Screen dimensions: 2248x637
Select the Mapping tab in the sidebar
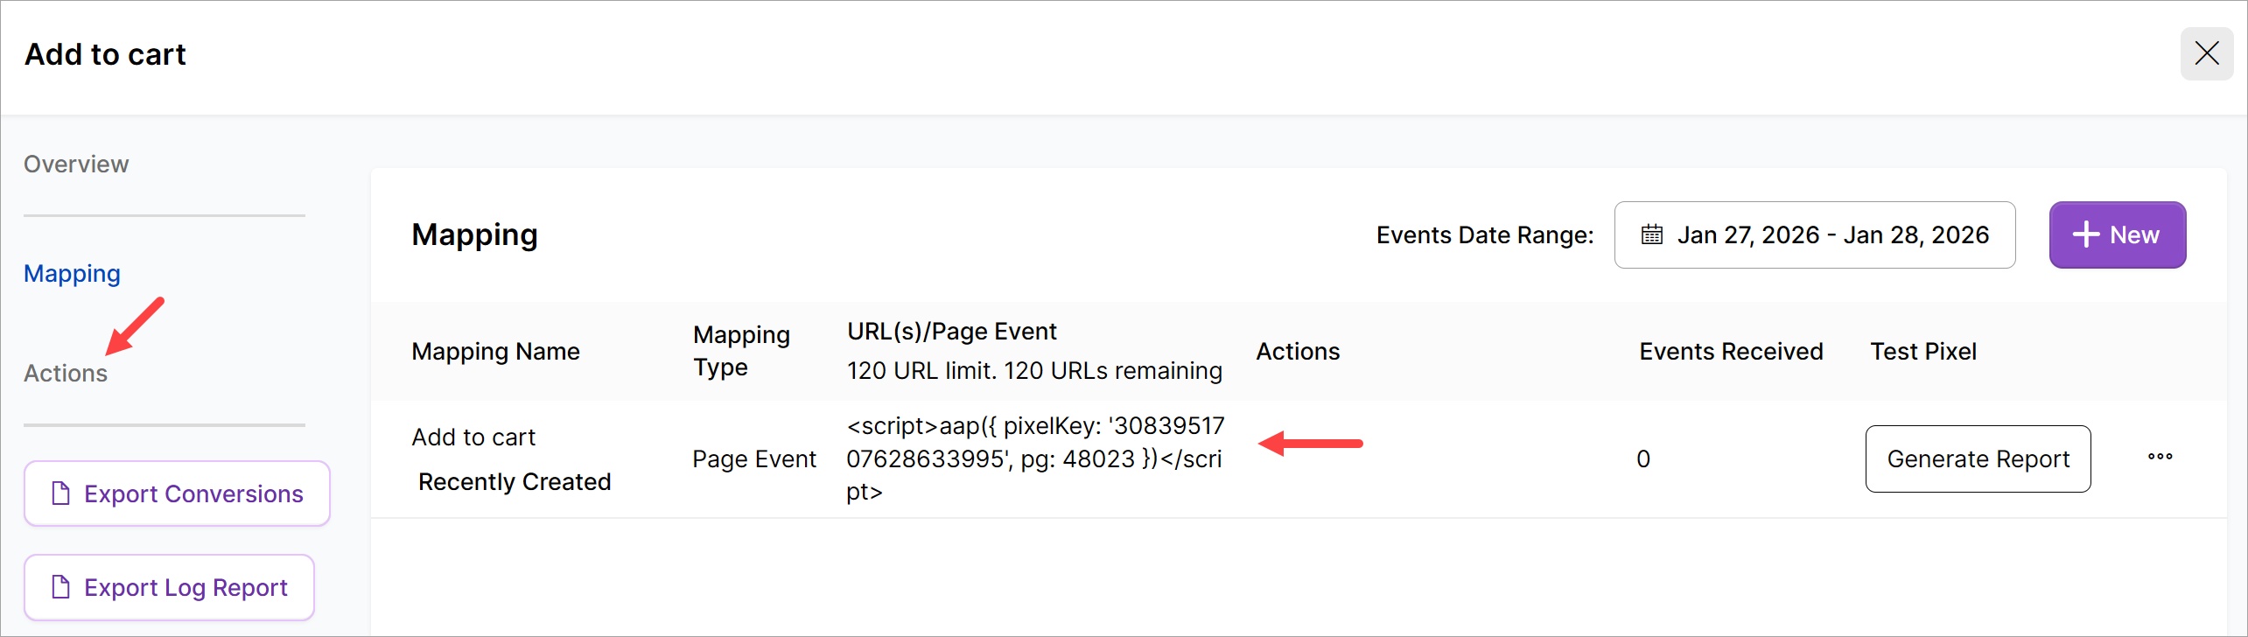(x=72, y=274)
